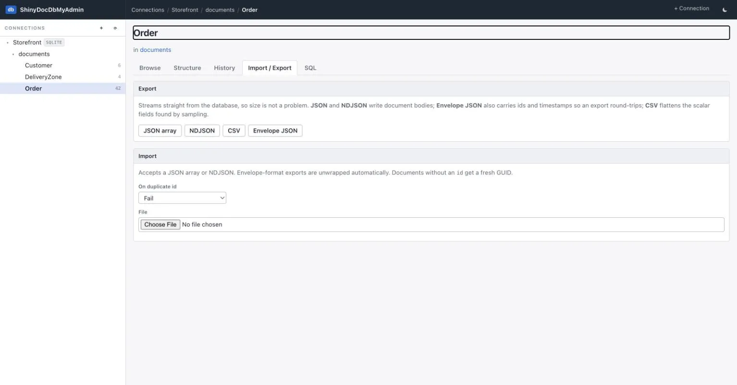Viewport: 737px width, 385px height.
Task: Switch to the Structure tab
Action: (187, 68)
